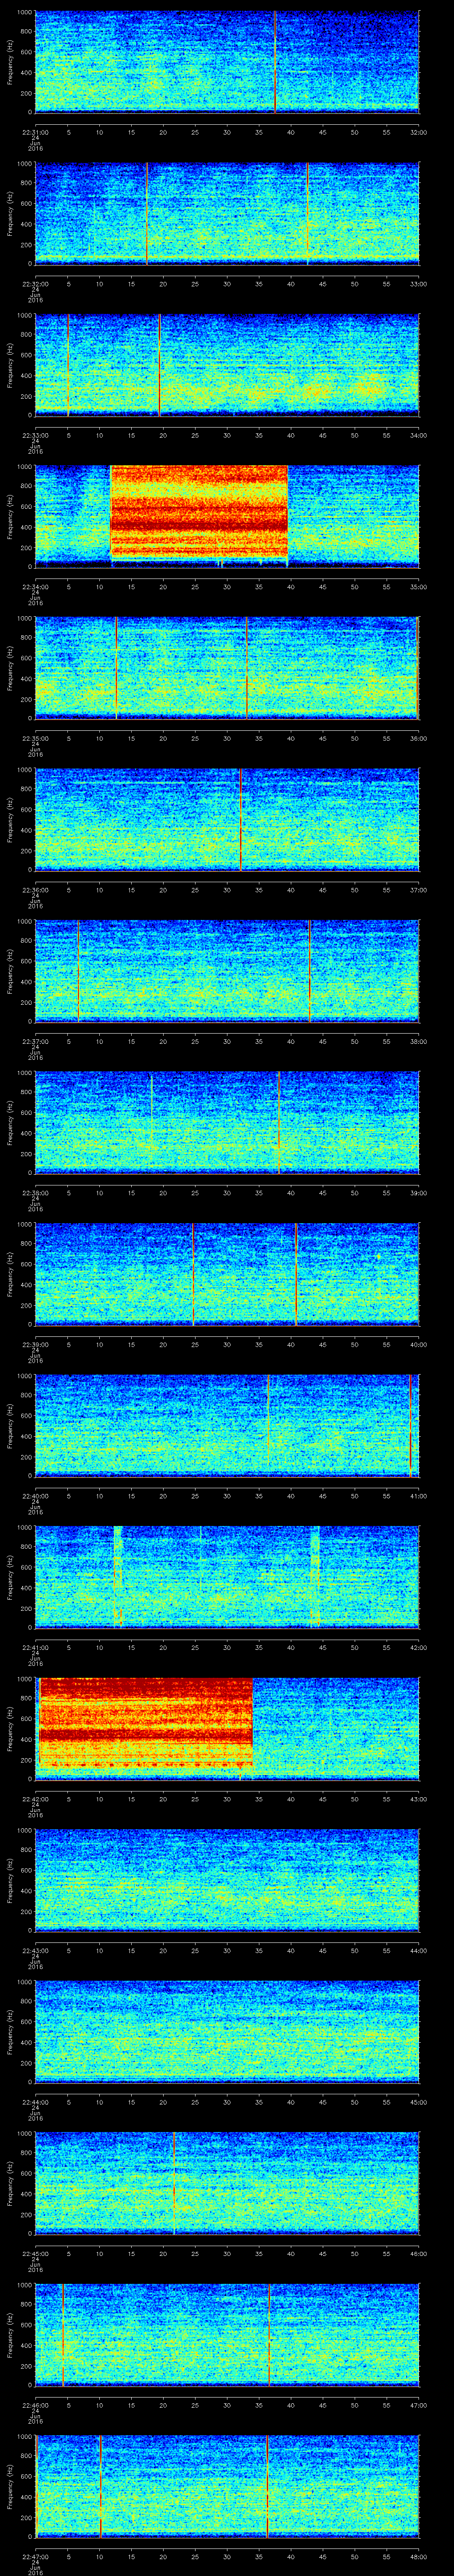
Task: Select the red broadband burst in 22:34 spectrogram
Action: 199,511
